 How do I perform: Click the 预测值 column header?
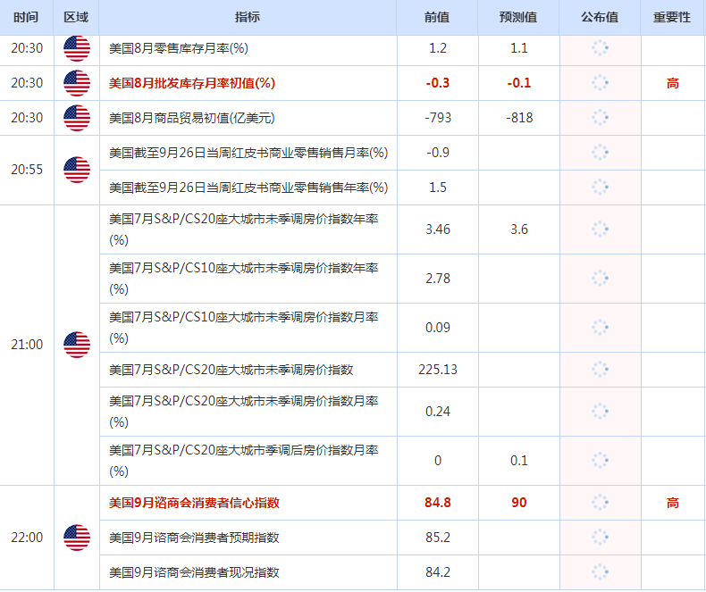point(518,17)
